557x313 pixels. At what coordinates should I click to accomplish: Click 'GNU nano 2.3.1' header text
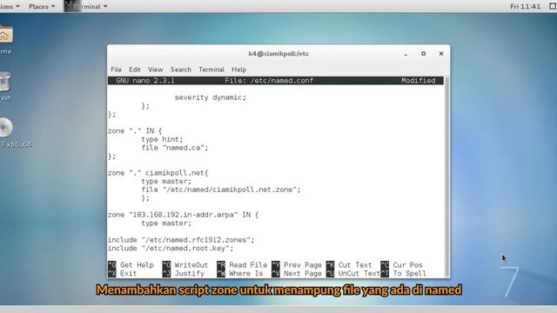pos(145,81)
